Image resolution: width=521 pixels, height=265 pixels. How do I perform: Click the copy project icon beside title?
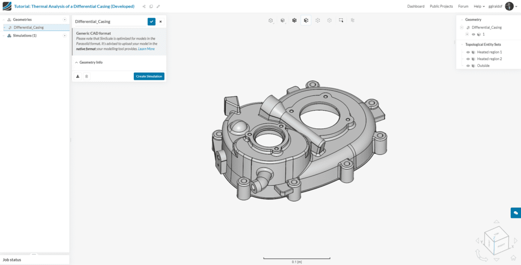click(151, 7)
